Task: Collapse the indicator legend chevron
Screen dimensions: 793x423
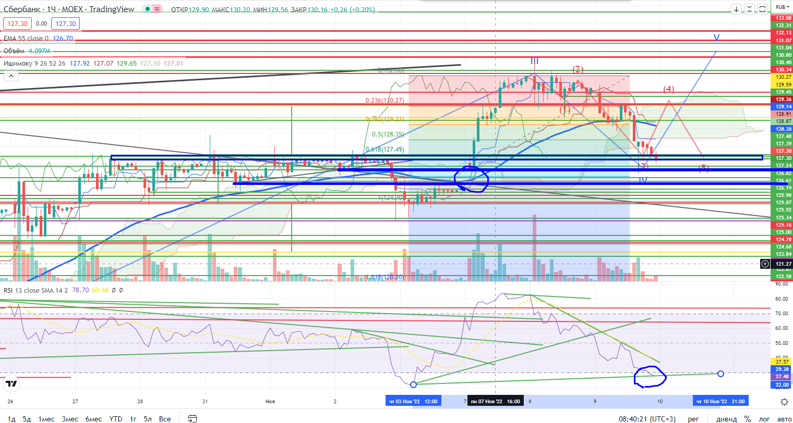Action: pyautogui.click(x=10, y=77)
